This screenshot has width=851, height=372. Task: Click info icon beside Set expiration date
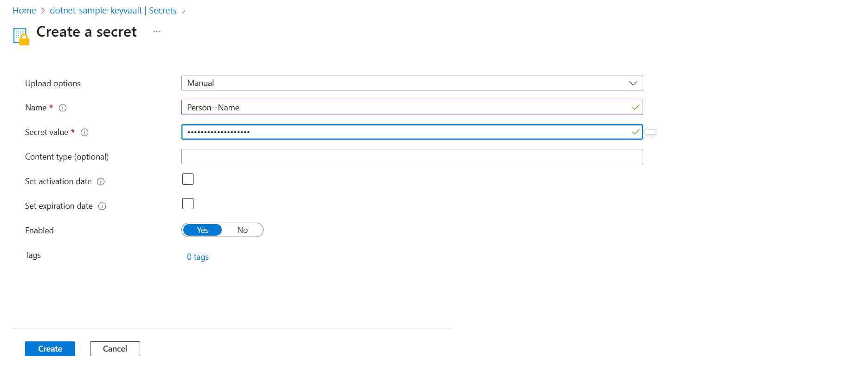[x=102, y=206]
